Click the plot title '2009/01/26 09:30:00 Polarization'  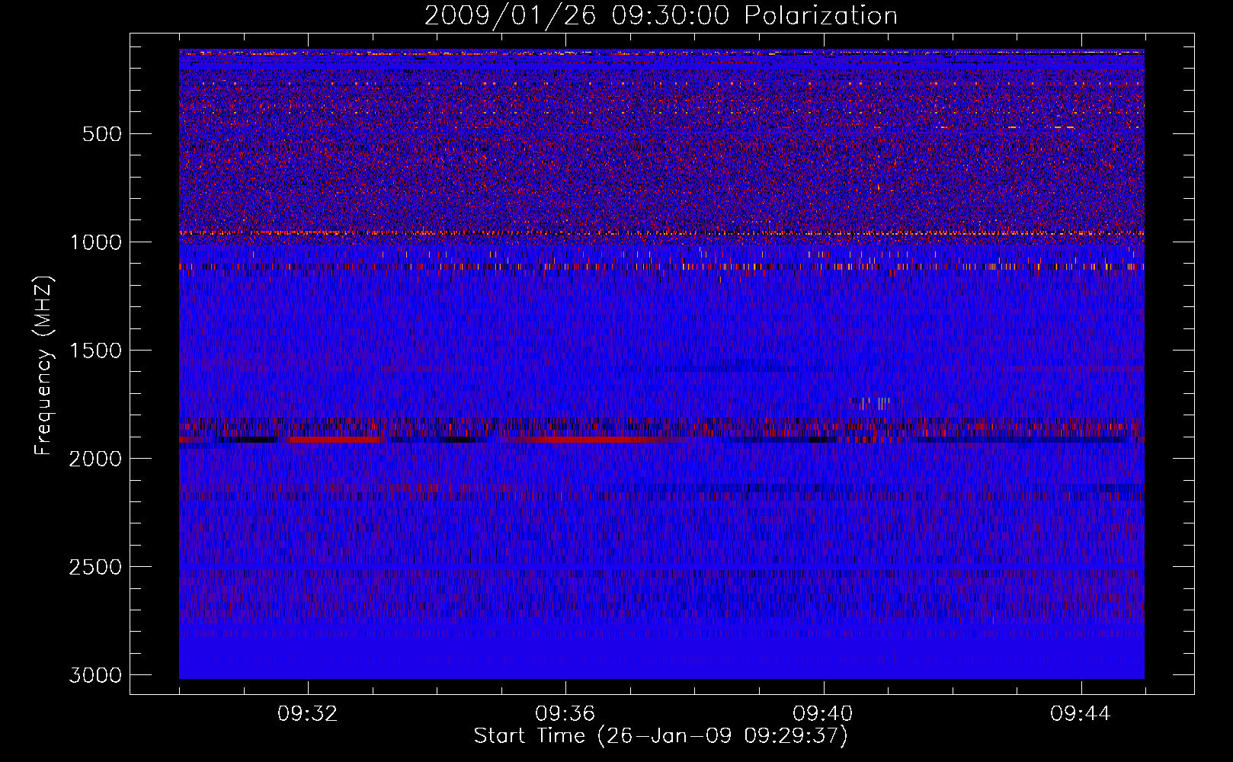click(661, 15)
